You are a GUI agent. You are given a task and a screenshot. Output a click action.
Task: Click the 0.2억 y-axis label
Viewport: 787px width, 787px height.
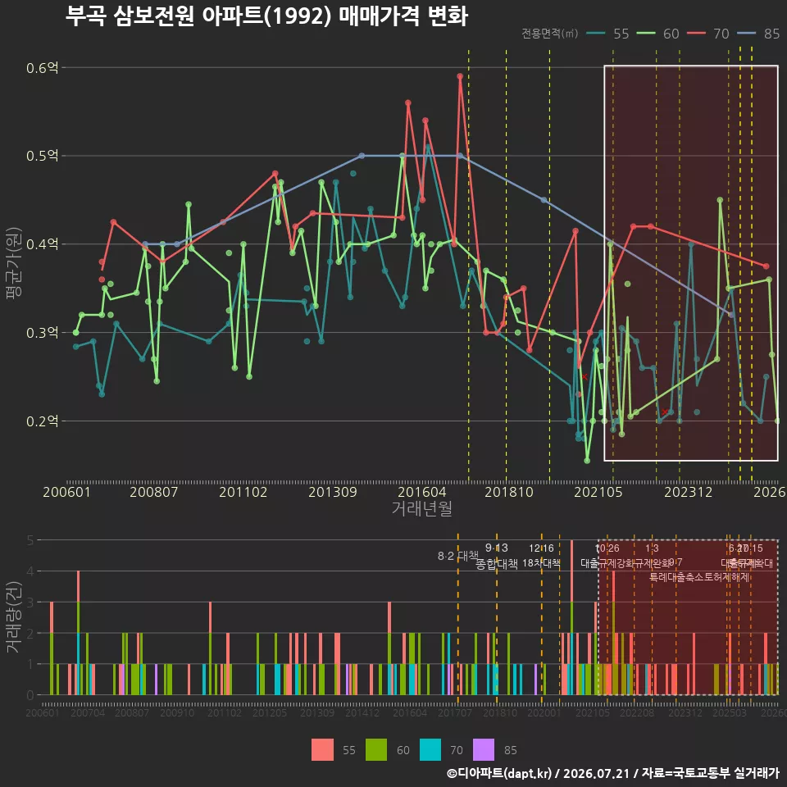pos(42,421)
